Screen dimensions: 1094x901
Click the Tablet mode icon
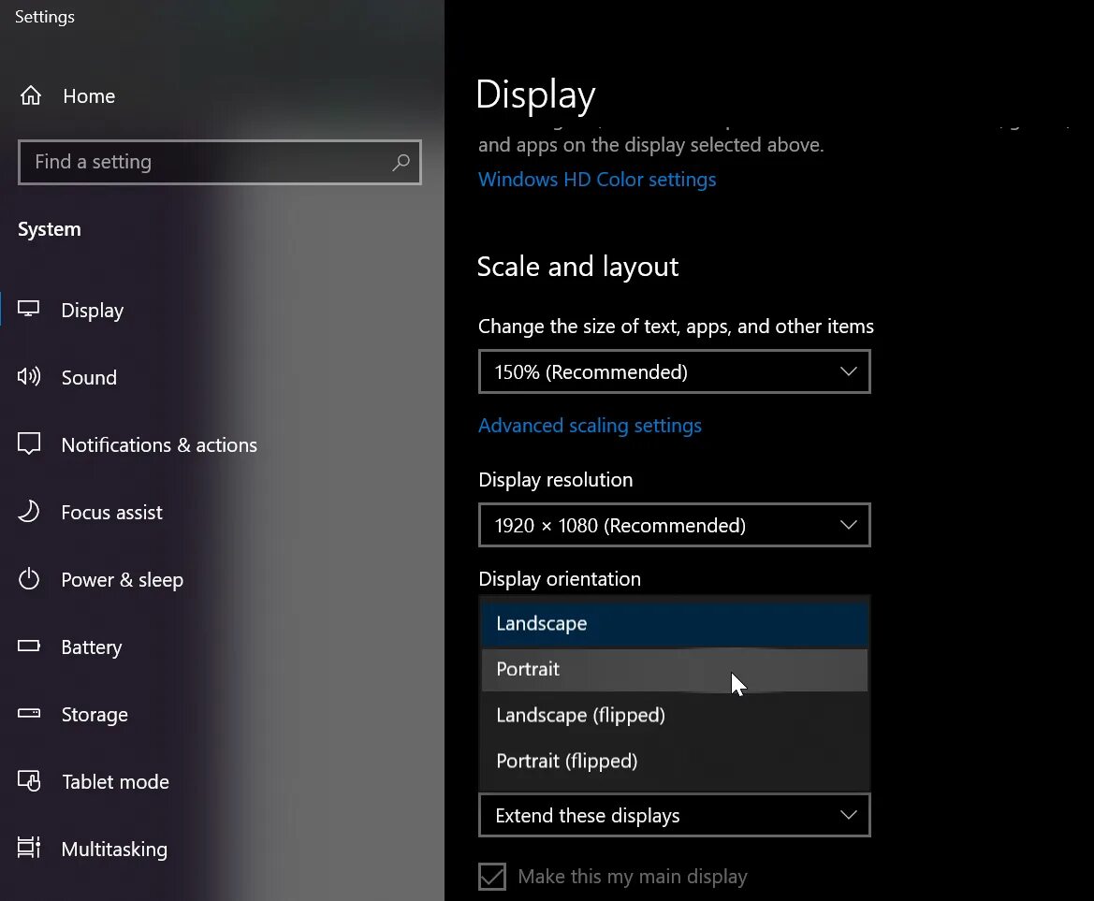click(x=29, y=780)
